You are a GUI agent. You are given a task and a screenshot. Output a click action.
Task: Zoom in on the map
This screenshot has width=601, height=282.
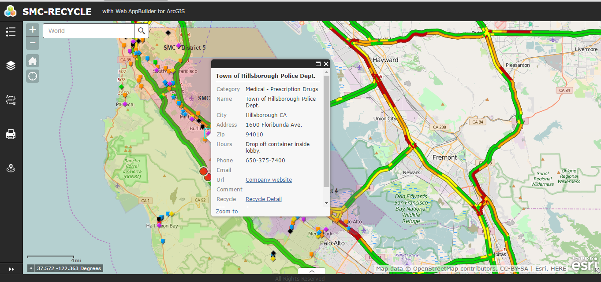coord(33,30)
